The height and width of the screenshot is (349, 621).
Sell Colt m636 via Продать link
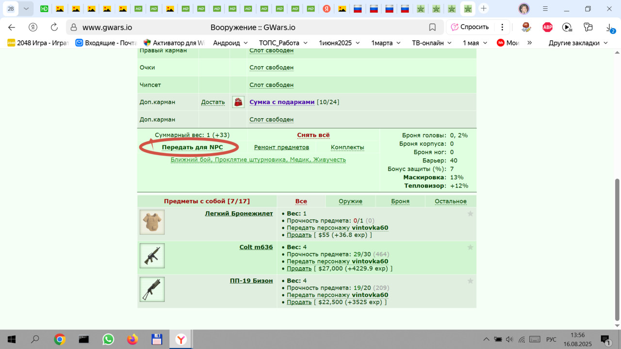pyautogui.click(x=299, y=269)
